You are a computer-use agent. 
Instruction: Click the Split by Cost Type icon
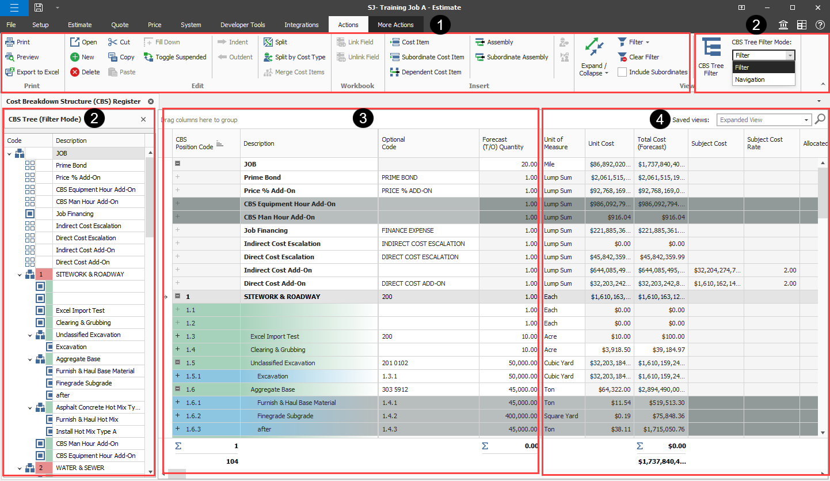268,57
